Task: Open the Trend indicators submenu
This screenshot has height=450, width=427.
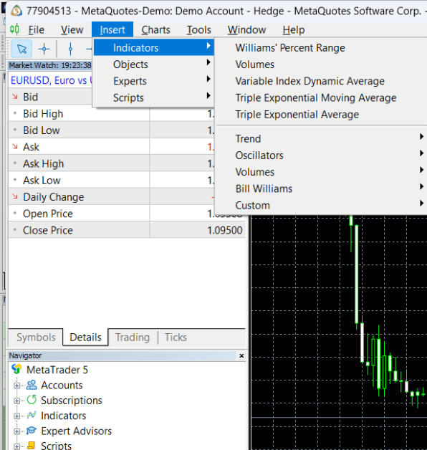Action: 321,138
